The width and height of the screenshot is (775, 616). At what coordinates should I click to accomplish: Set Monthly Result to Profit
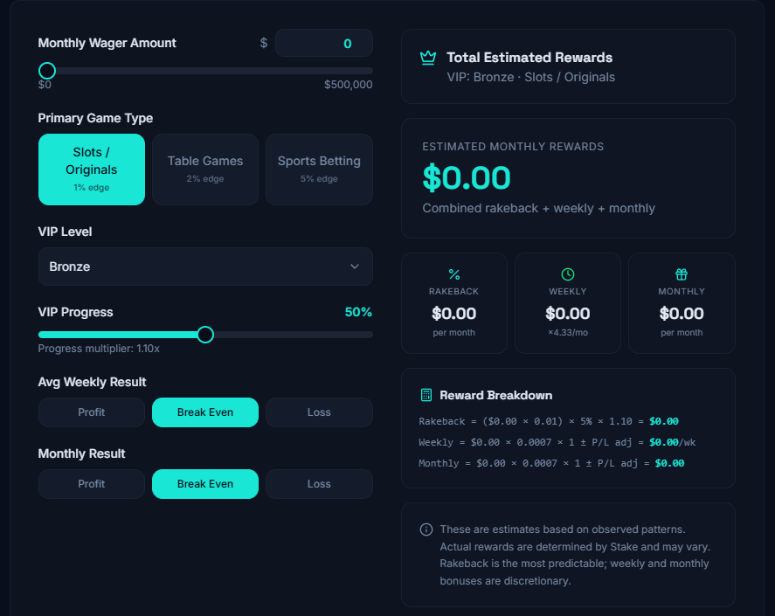pyautogui.click(x=92, y=484)
